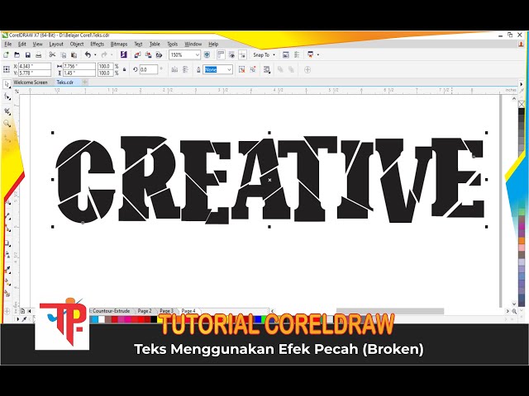Click the Mirror vertically icon
The image size is (529, 396).
pyautogui.click(x=185, y=69)
